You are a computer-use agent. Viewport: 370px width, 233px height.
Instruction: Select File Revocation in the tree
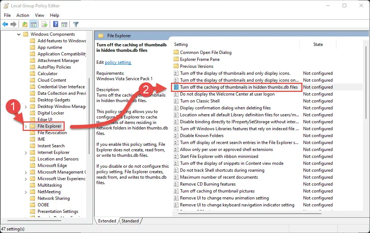click(x=52, y=133)
